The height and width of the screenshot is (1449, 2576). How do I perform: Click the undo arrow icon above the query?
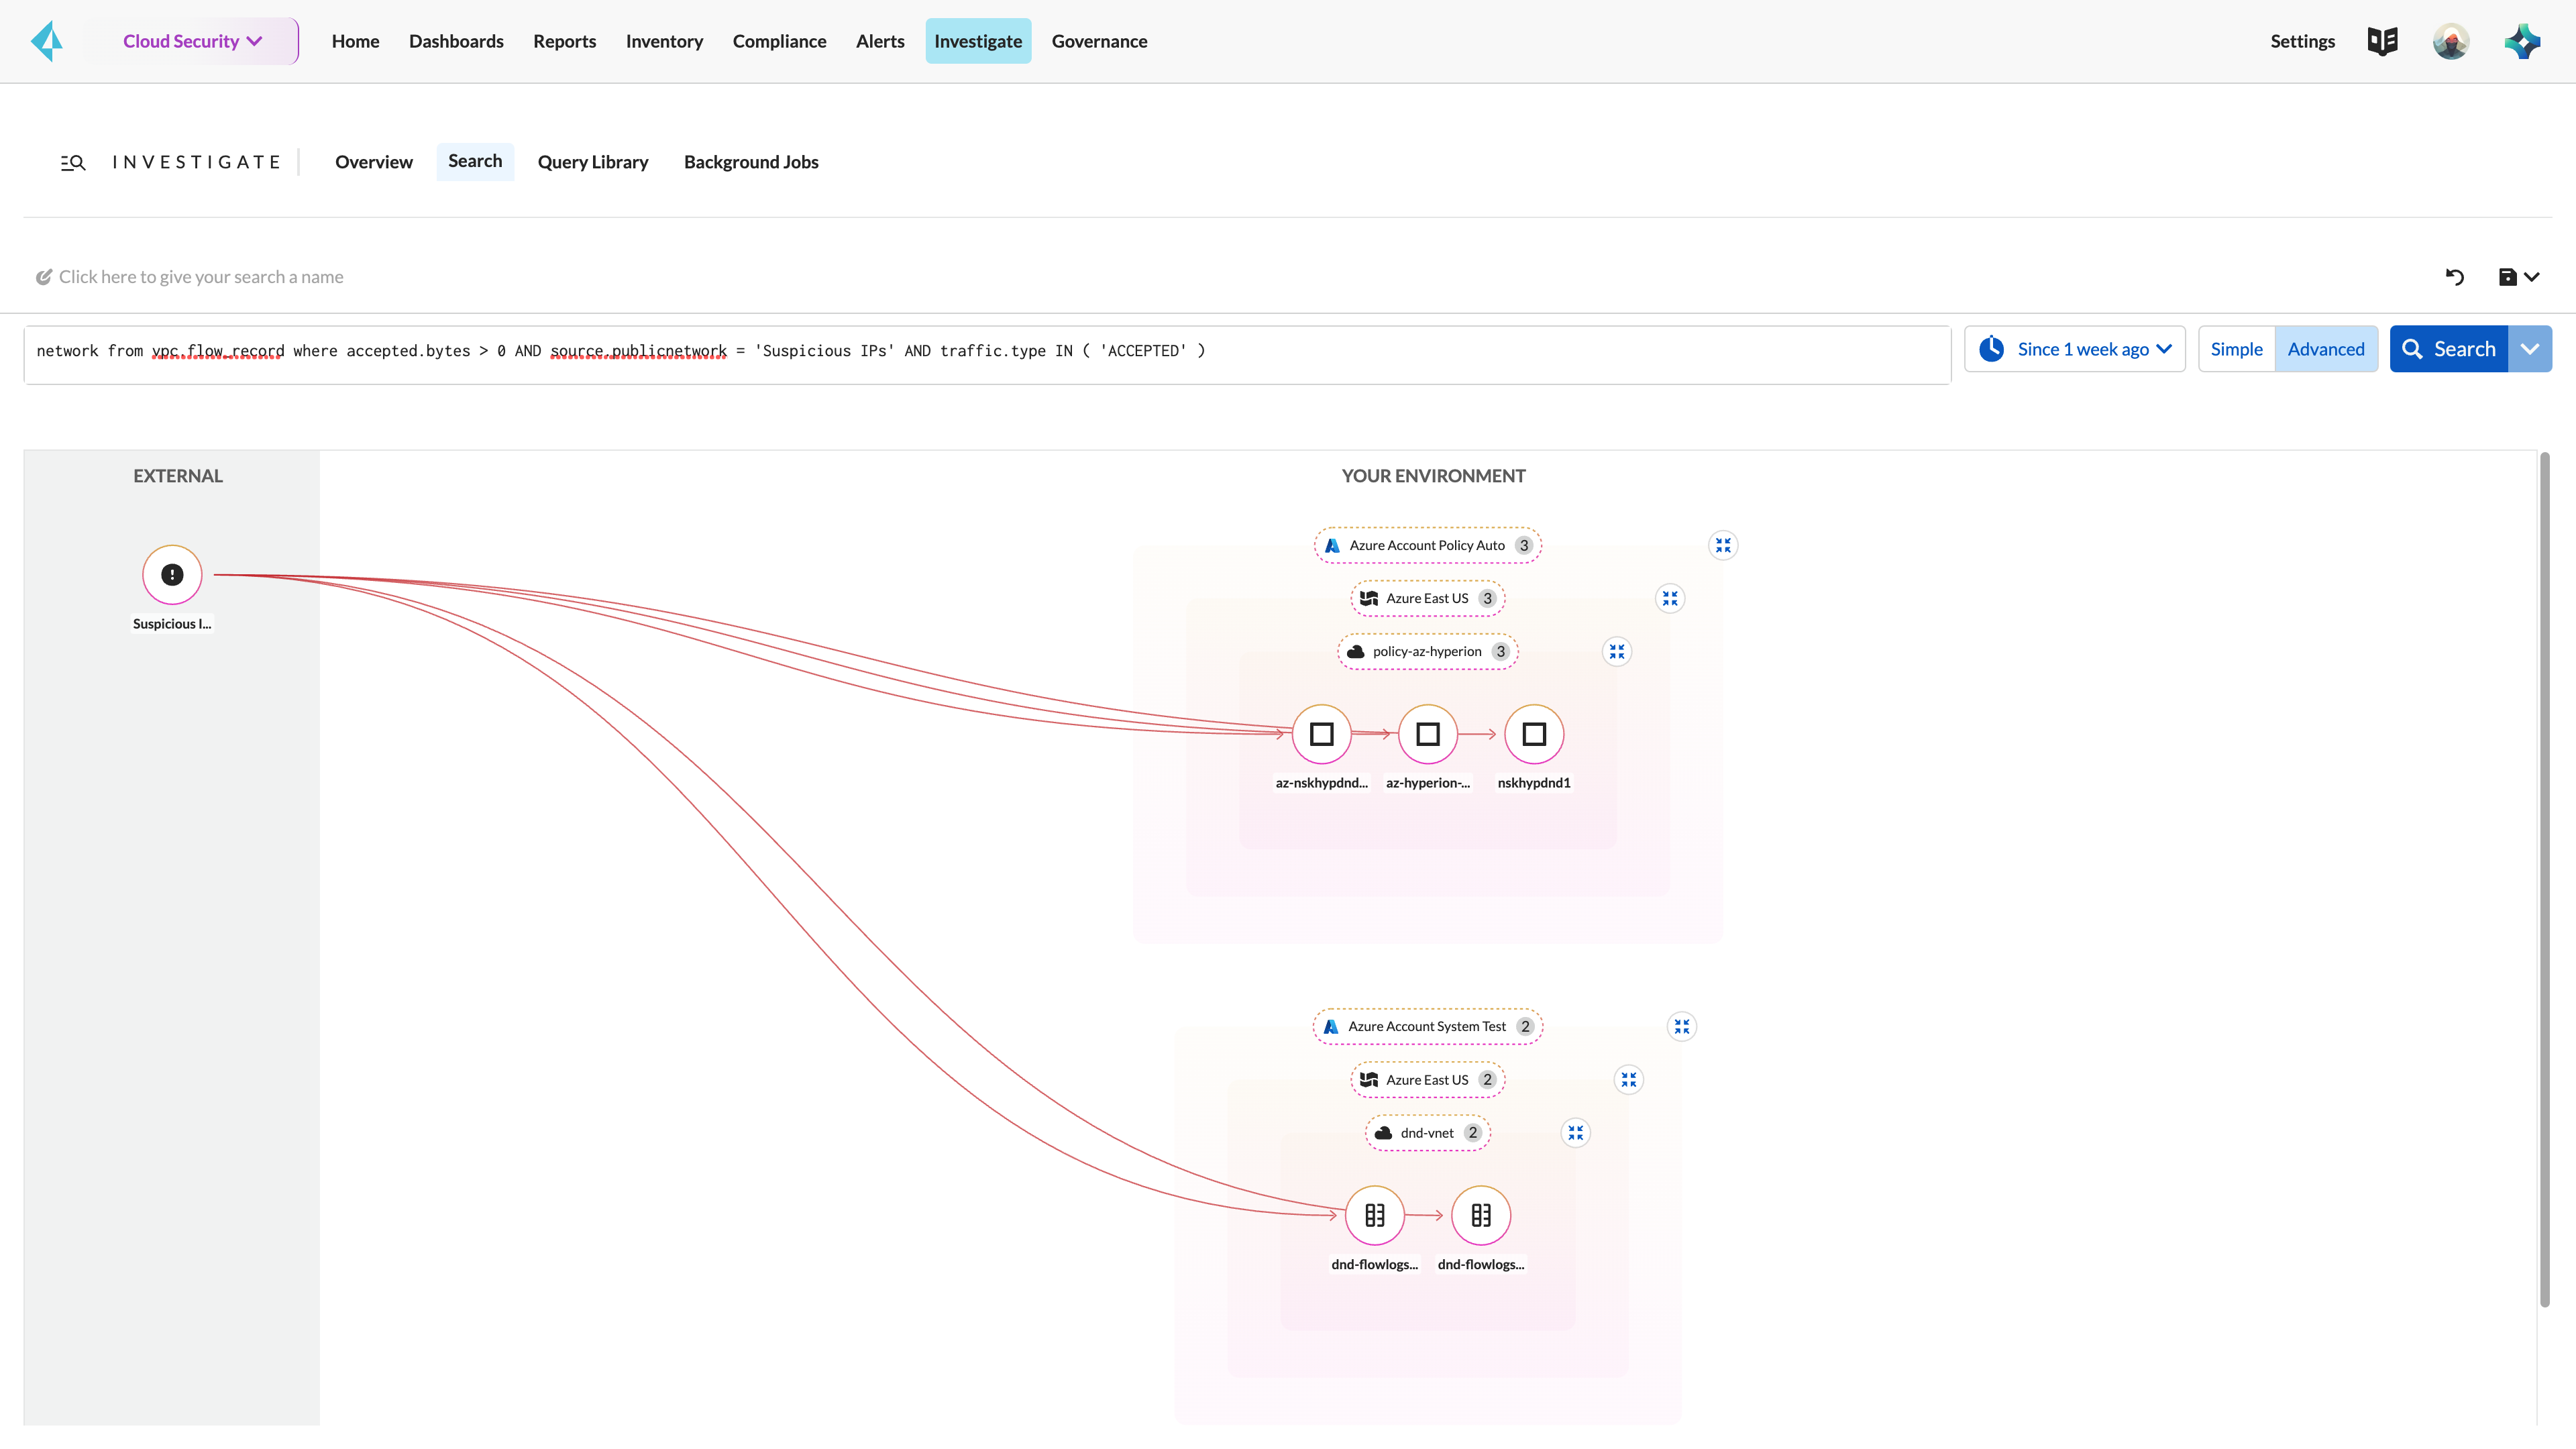click(x=2455, y=277)
